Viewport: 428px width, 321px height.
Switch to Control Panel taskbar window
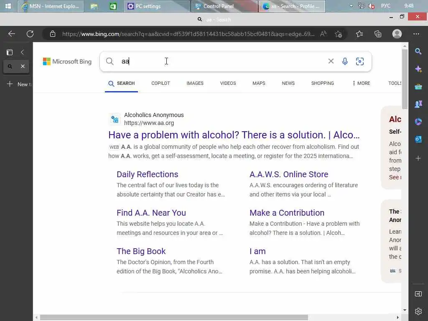pyautogui.click(x=224, y=6)
